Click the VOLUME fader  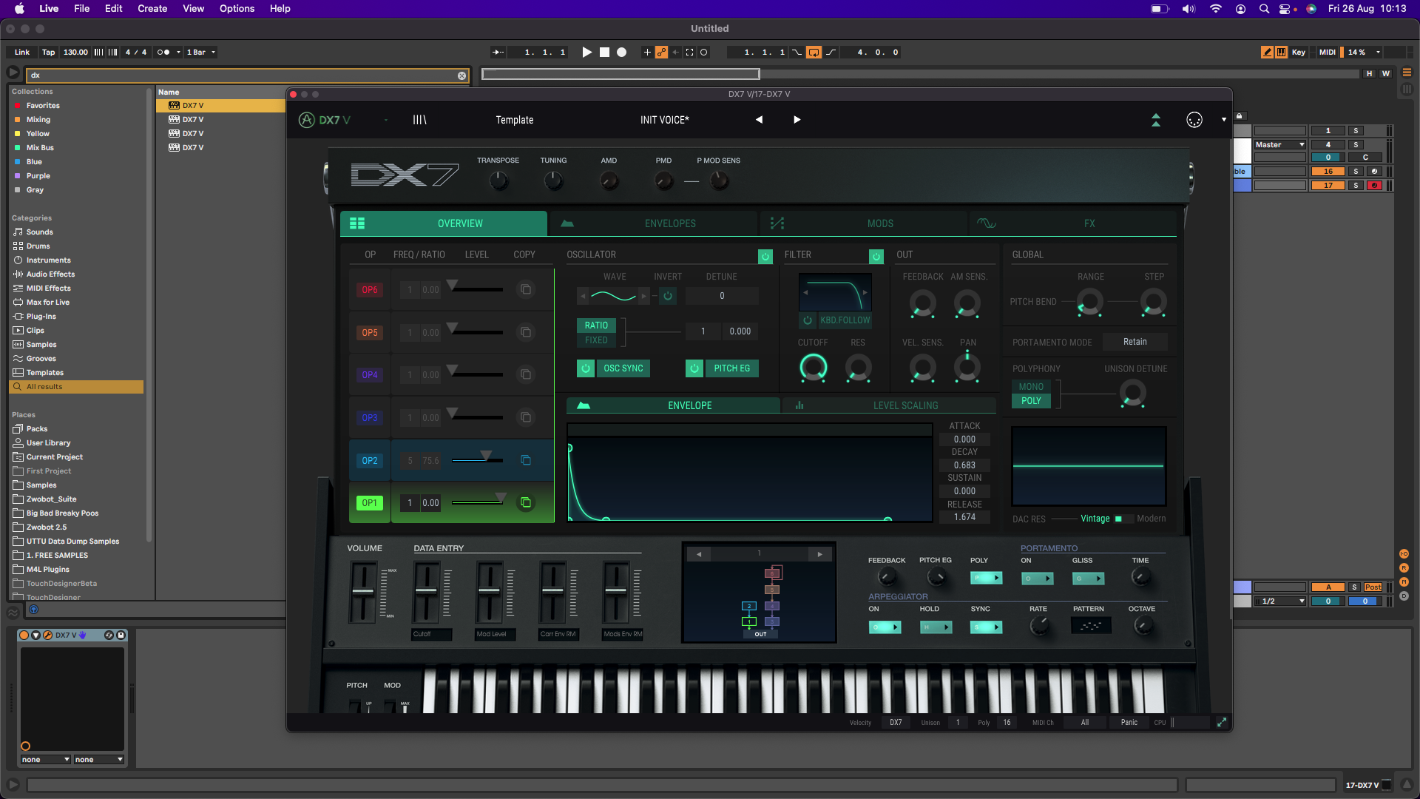coord(363,591)
